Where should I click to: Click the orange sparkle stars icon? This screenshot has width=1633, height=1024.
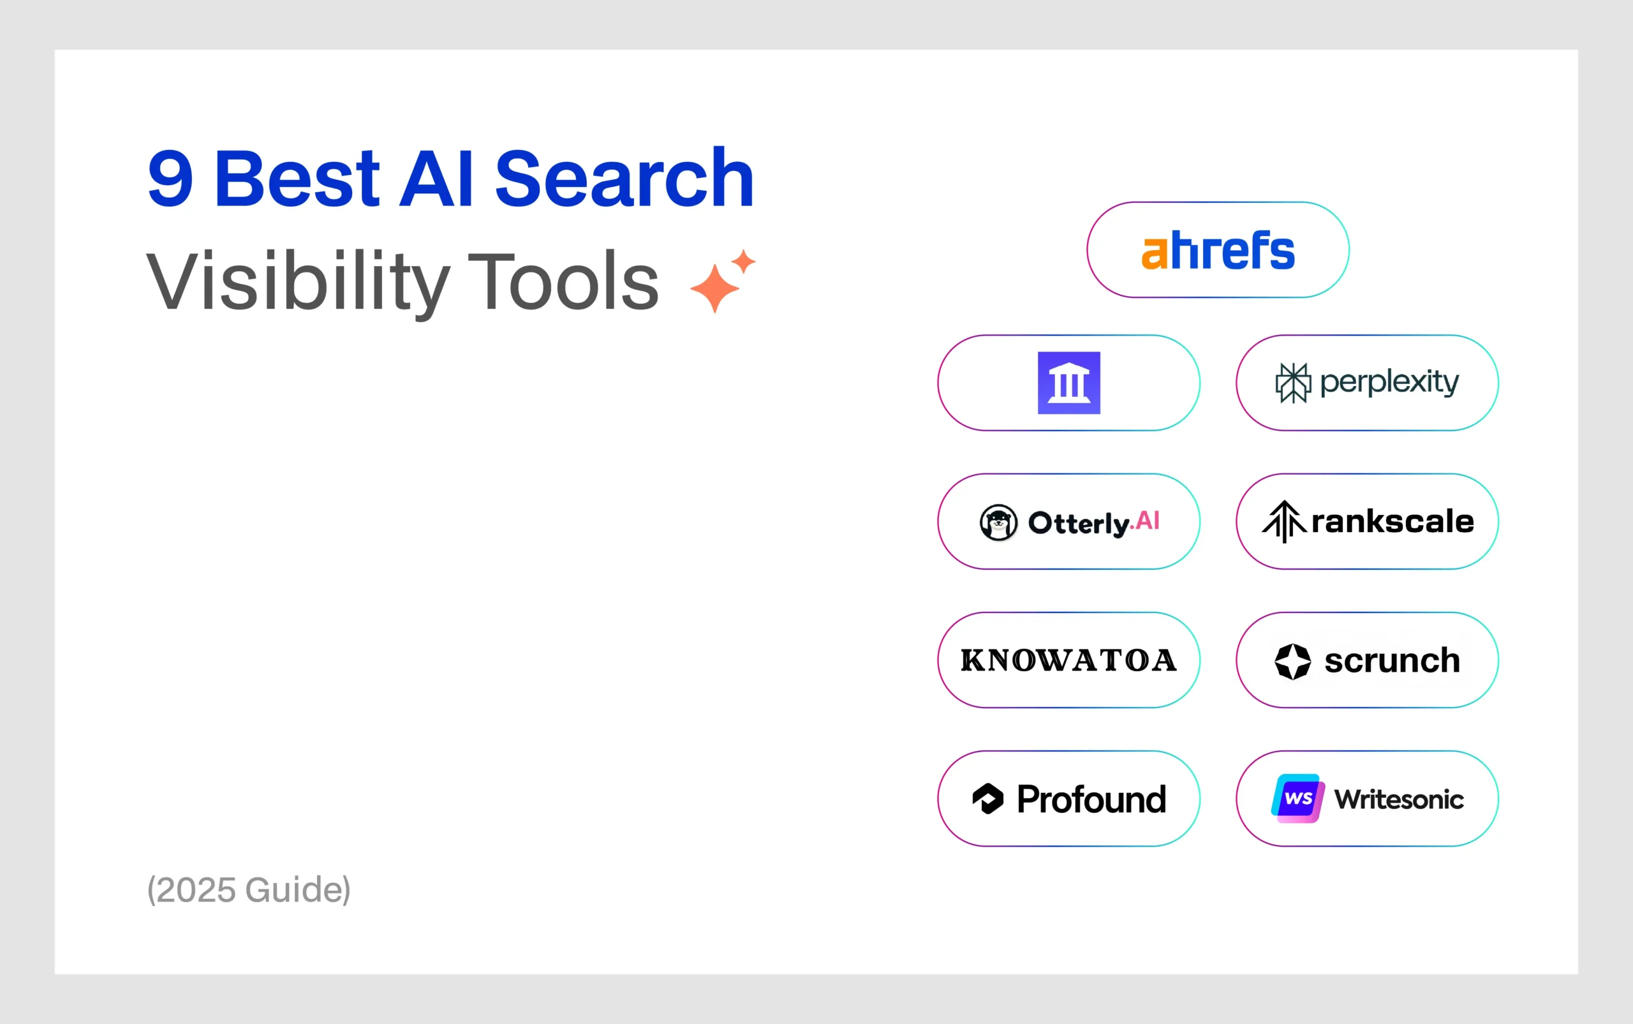pos(721,281)
